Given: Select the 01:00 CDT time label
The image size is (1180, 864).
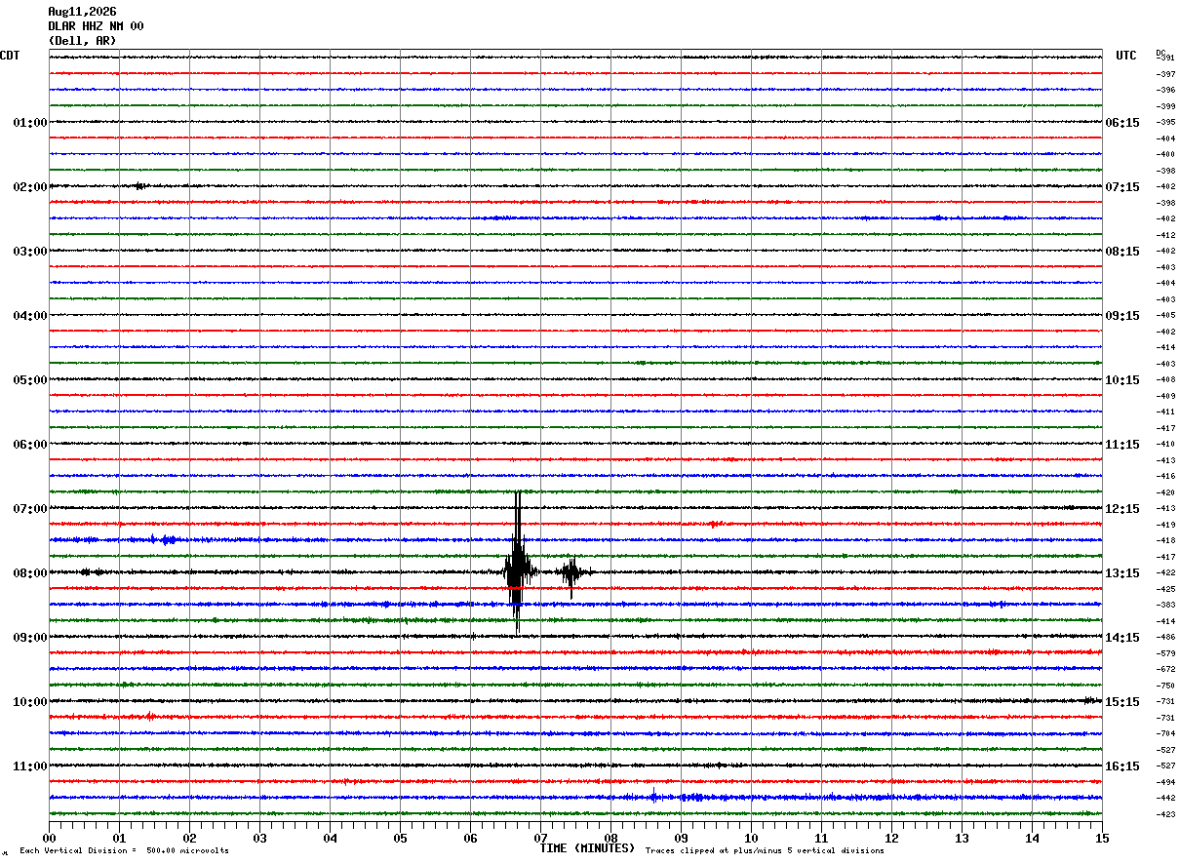Looking at the screenshot, I should coord(30,122).
